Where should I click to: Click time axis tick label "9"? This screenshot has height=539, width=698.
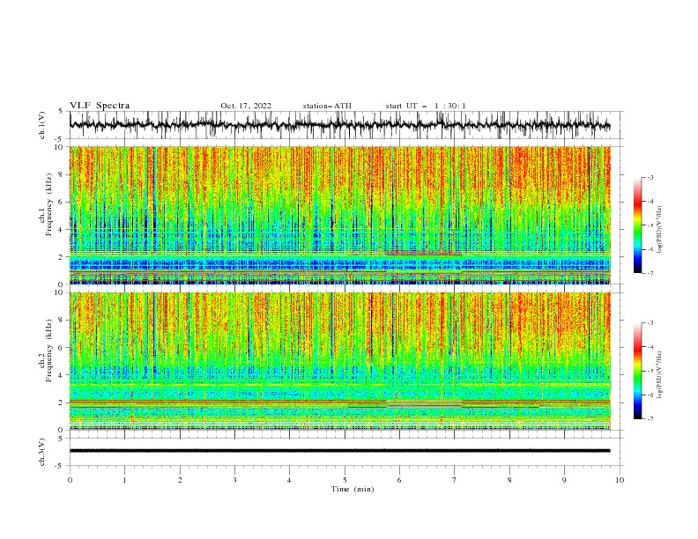(x=564, y=480)
